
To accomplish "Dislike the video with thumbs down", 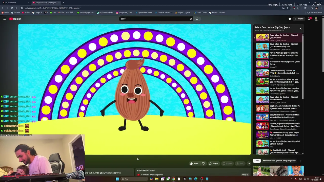I will (203, 164).
